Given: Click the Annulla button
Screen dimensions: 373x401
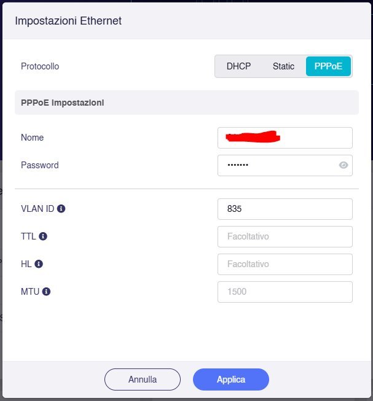Looking at the screenshot, I should point(143,380).
